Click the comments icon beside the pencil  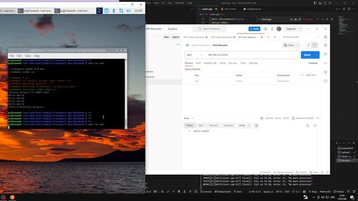(314, 45)
